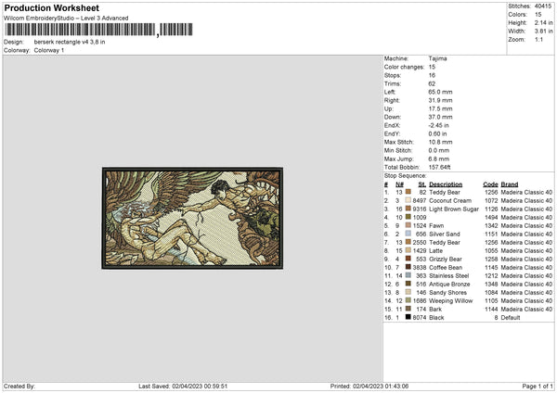
Task: Click the barcode under the worksheet title
Action: (x=98, y=30)
